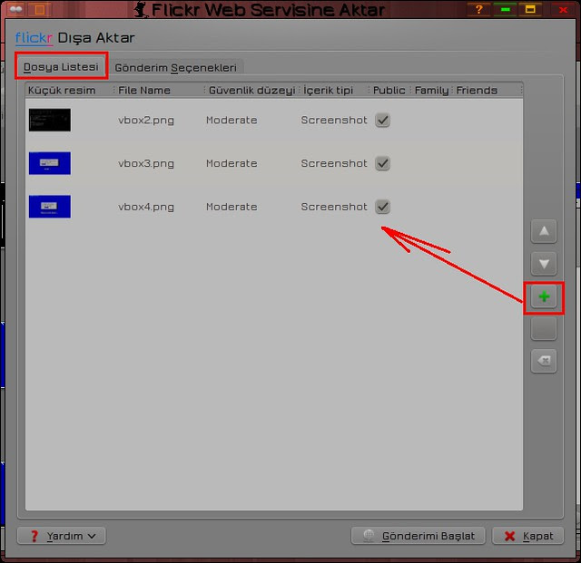The height and width of the screenshot is (563, 581).
Task: Open the title bar help question mark
Action: (x=478, y=9)
